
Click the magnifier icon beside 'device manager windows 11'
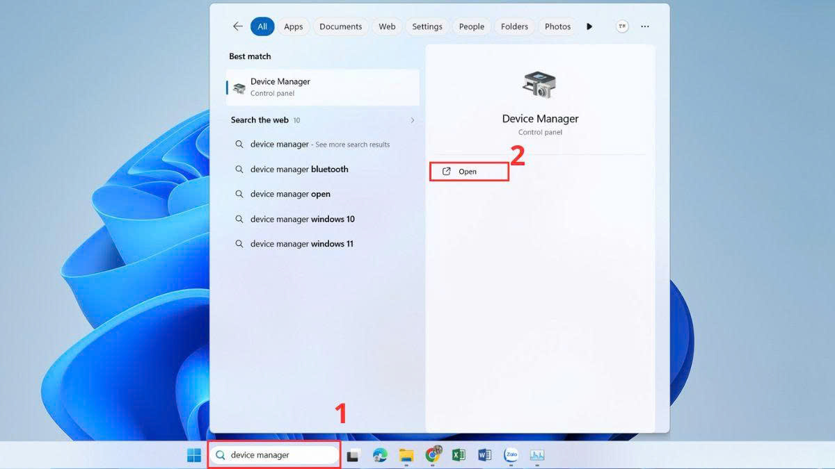click(x=239, y=244)
